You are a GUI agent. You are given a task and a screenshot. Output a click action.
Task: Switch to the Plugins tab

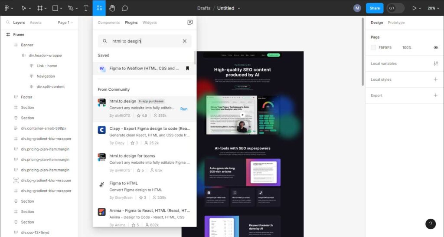(x=131, y=23)
